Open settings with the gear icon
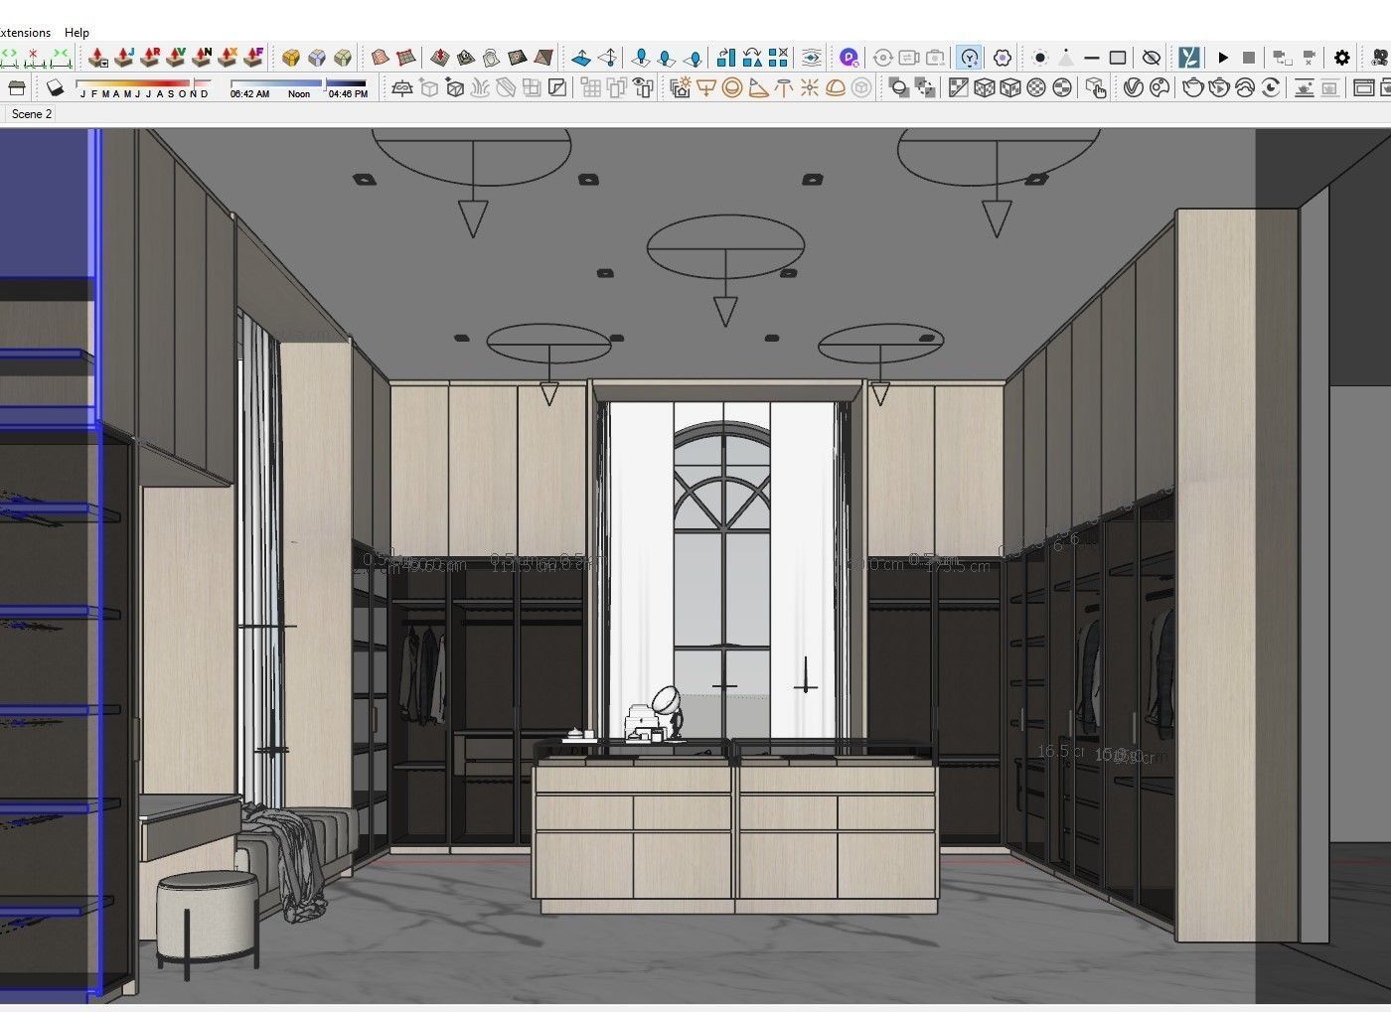 1342,58
